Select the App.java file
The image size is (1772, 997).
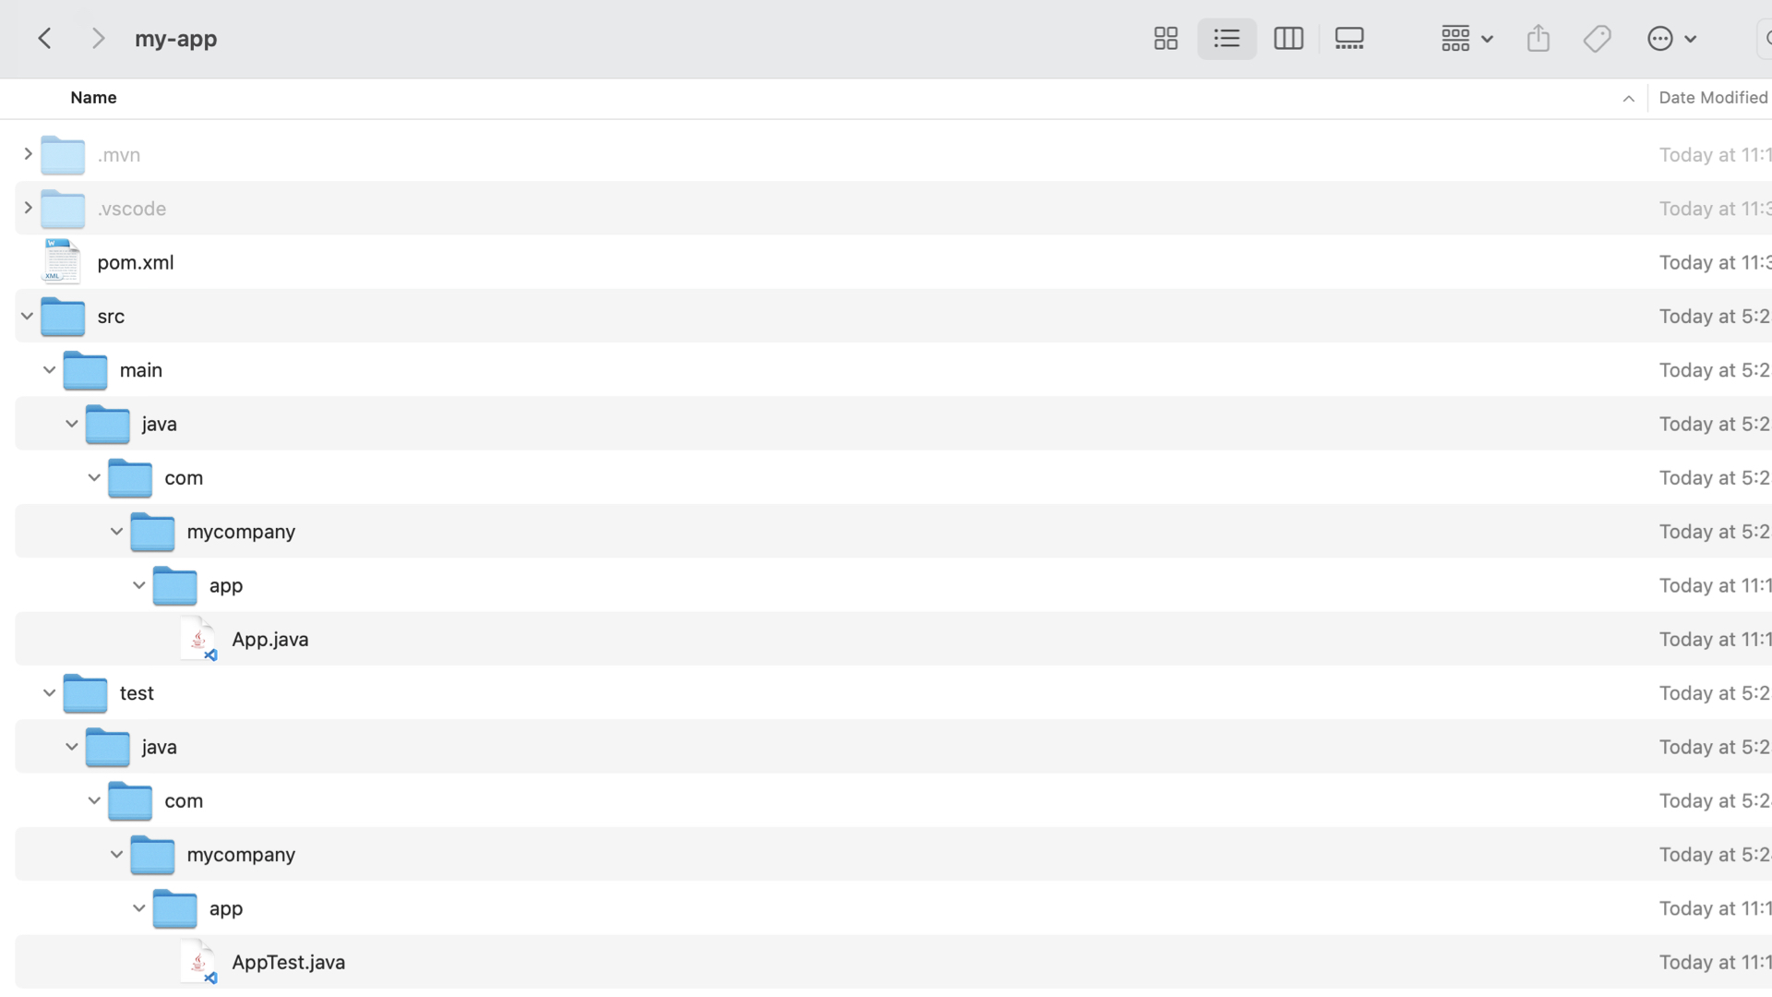pyautogui.click(x=269, y=640)
